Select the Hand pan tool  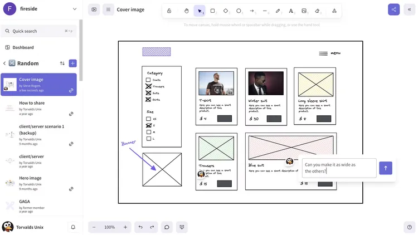coord(186,11)
